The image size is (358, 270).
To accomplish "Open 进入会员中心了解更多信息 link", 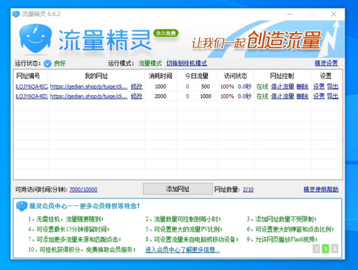I will [183, 250].
